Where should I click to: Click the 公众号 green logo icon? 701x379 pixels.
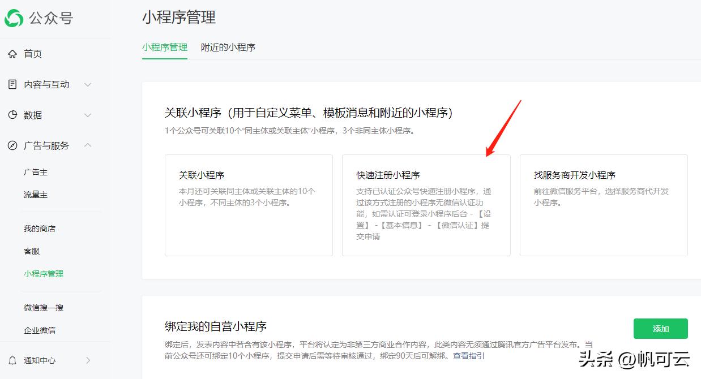click(x=14, y=18)
